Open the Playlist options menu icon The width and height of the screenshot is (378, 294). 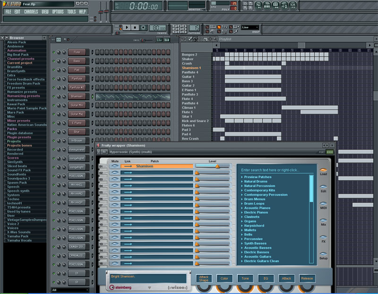coord(184,39)
